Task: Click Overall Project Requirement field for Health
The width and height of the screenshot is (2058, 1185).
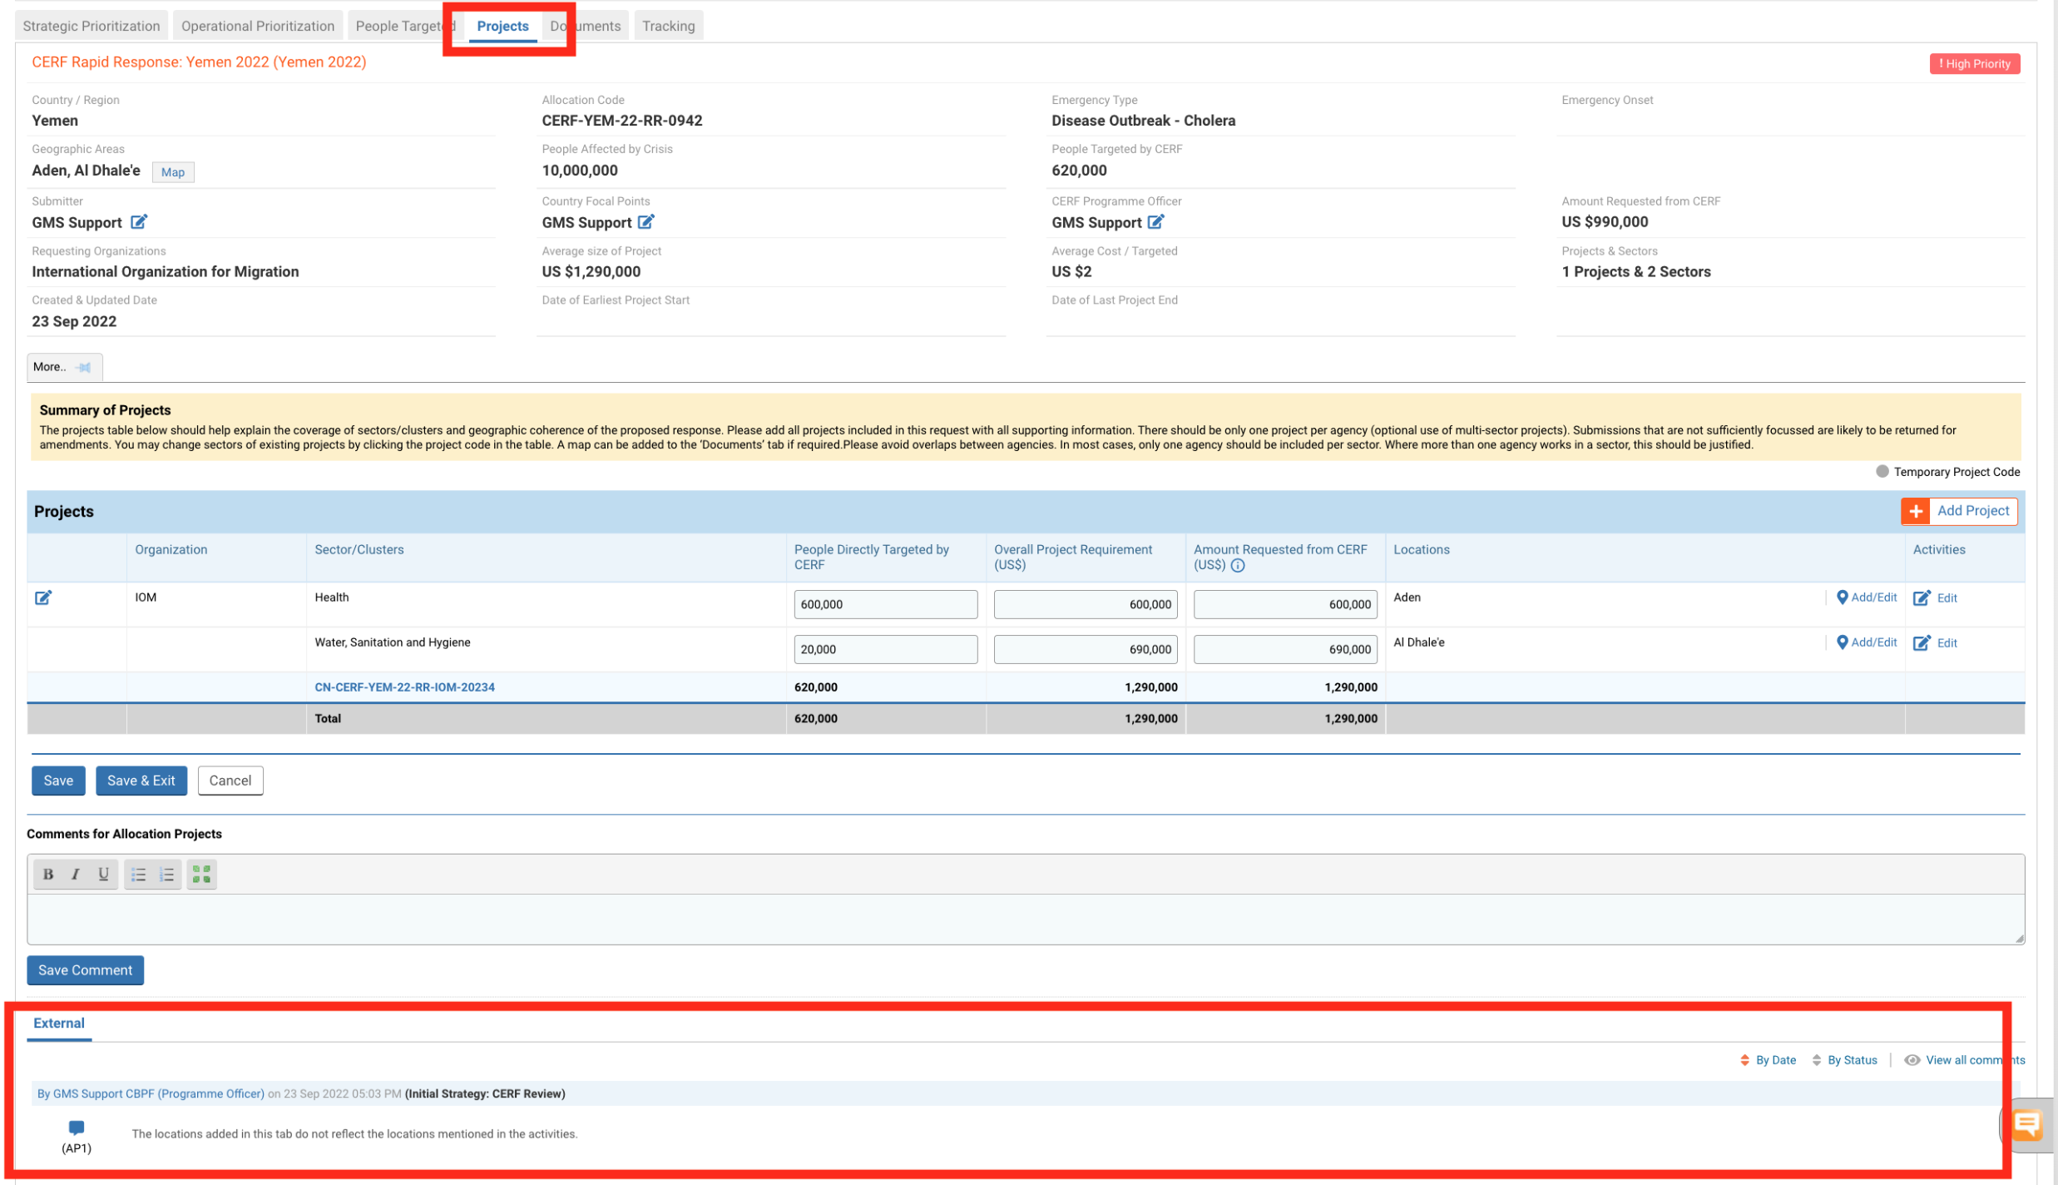Action: (x=1086, y=604)
